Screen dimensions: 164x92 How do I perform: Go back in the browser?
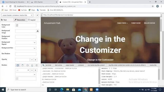(x=3, y=6)
